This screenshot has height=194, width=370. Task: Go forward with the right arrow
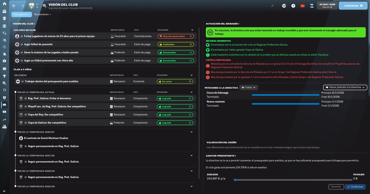23,6
